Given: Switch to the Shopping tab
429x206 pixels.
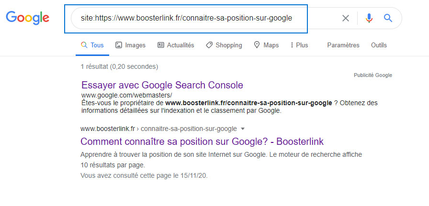Looking at the screenshot, I should tap(228, 45).
